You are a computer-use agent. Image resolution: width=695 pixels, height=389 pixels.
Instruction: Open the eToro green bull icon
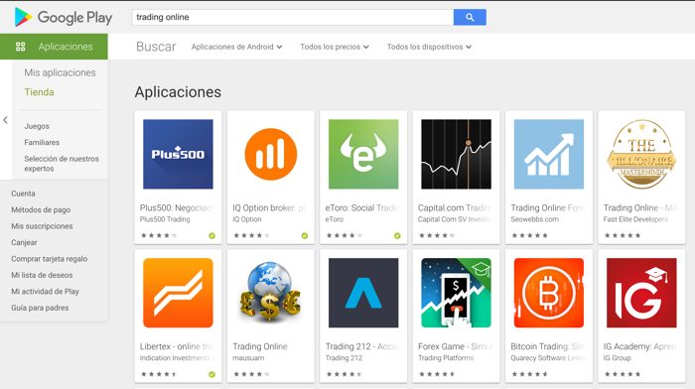[x=363, y=154]
